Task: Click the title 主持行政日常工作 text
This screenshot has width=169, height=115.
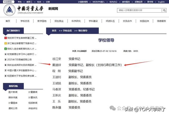Action: pyautogui.click(x=109, y=65)
